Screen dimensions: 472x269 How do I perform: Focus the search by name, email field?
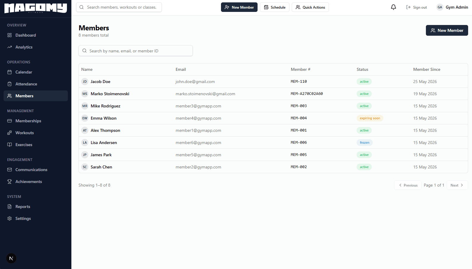click(136, 51)
